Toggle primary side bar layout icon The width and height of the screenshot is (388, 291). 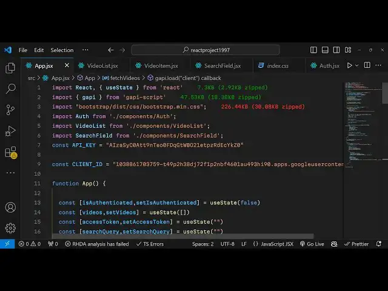point(313,50)
